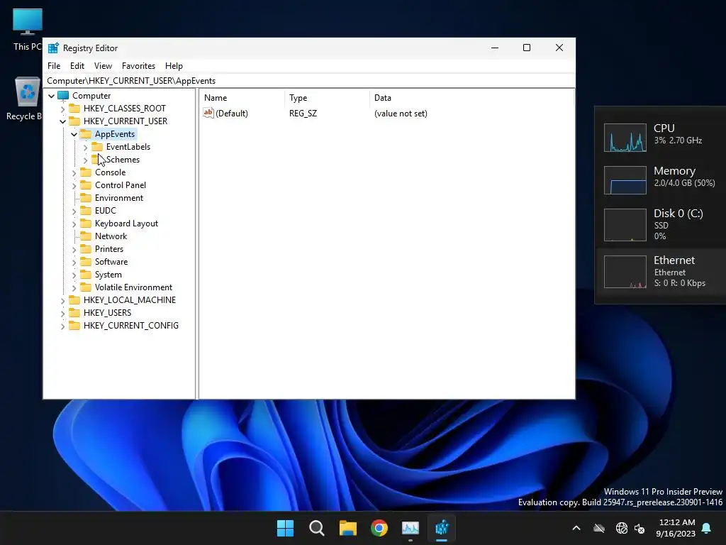Click the EventLabels folder icon

click(x=97, y=146)
